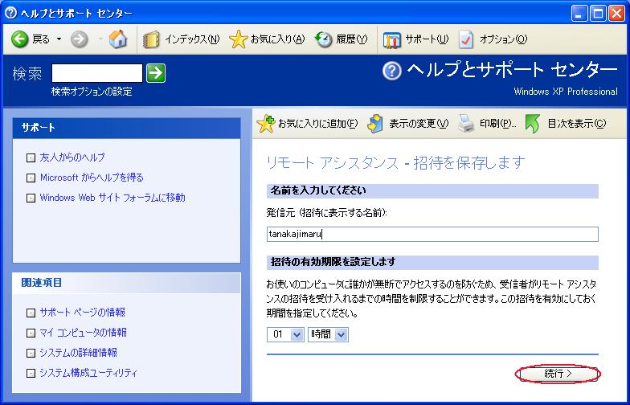Open Options (オプション) checkmark icon

click(467, 39)
